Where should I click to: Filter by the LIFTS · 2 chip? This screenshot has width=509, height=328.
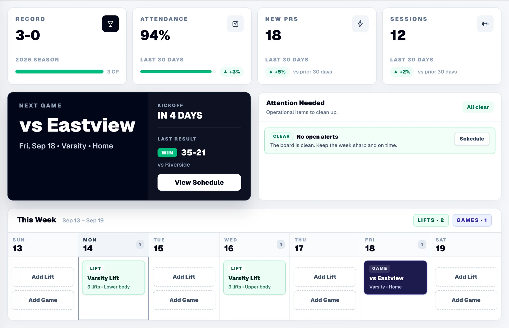[431, 220]
